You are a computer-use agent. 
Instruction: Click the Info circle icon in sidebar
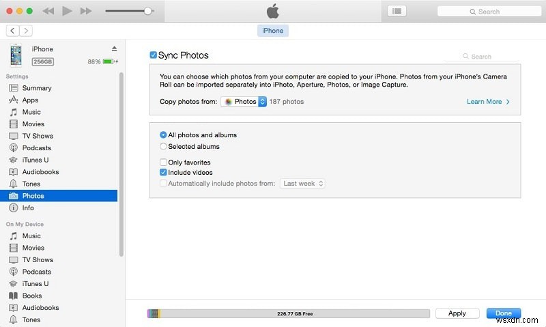[13, 208]
